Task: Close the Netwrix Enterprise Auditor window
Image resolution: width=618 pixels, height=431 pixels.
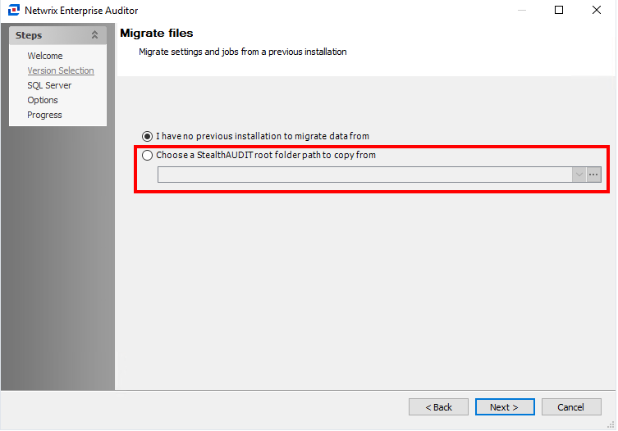Action: coord(597,10)
